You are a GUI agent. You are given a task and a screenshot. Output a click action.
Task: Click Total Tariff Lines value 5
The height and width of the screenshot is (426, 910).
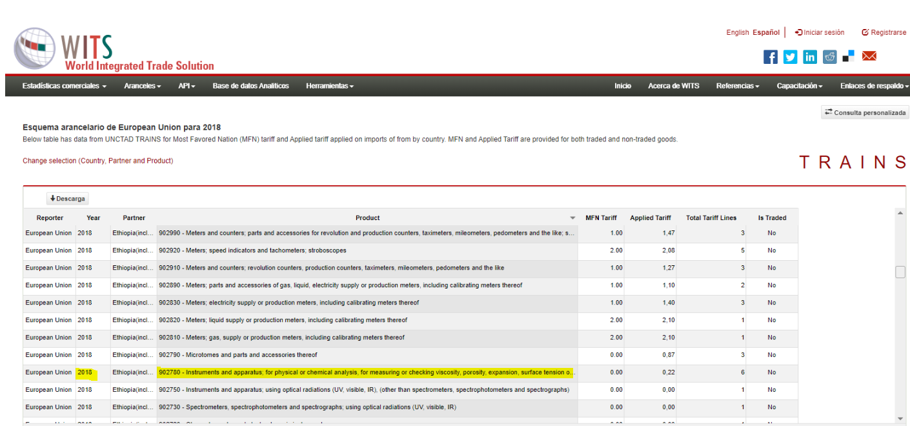(742, 250)
